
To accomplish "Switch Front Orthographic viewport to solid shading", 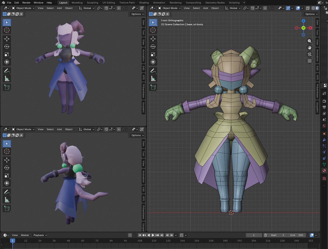I will click(317, 8).
